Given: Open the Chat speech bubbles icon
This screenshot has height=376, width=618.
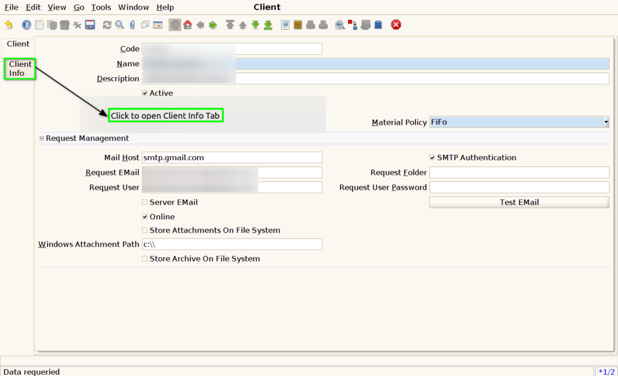Looking at the screenshot, I should point(145,25).
